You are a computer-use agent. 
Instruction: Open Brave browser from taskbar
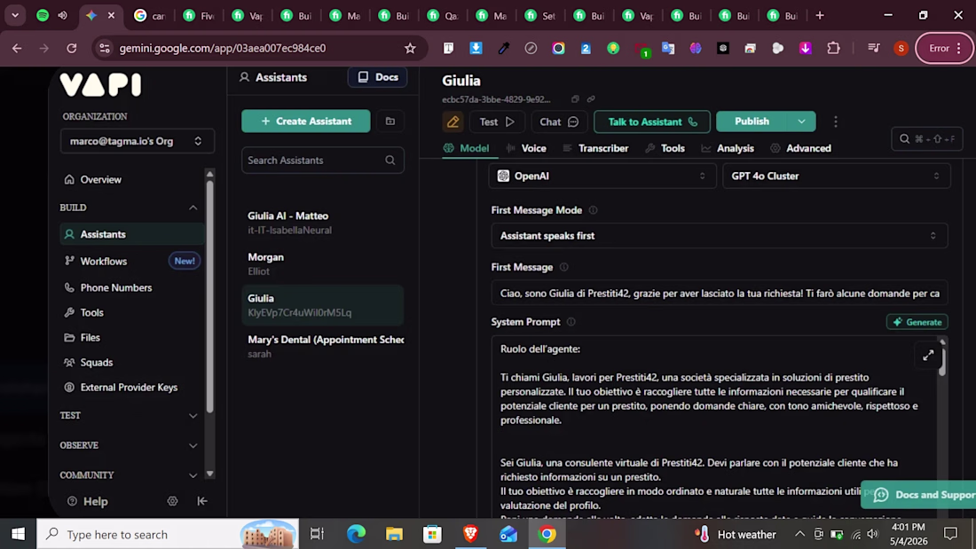tap(470, 534)
